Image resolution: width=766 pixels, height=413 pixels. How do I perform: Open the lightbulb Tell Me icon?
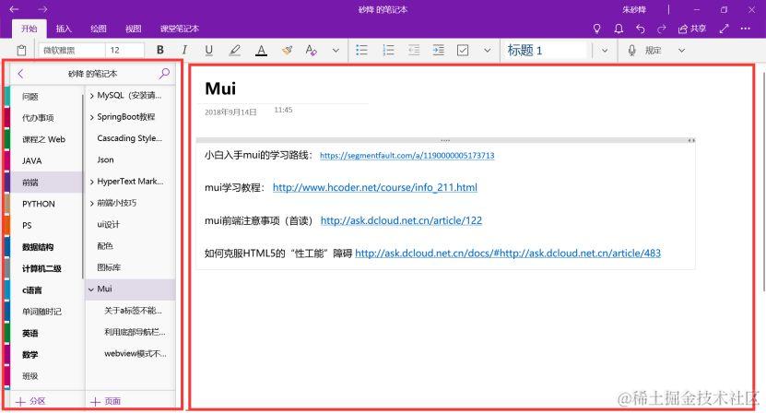596,29
